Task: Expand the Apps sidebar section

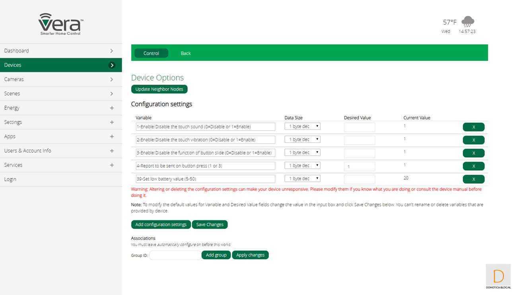Action: coord(112,137)
